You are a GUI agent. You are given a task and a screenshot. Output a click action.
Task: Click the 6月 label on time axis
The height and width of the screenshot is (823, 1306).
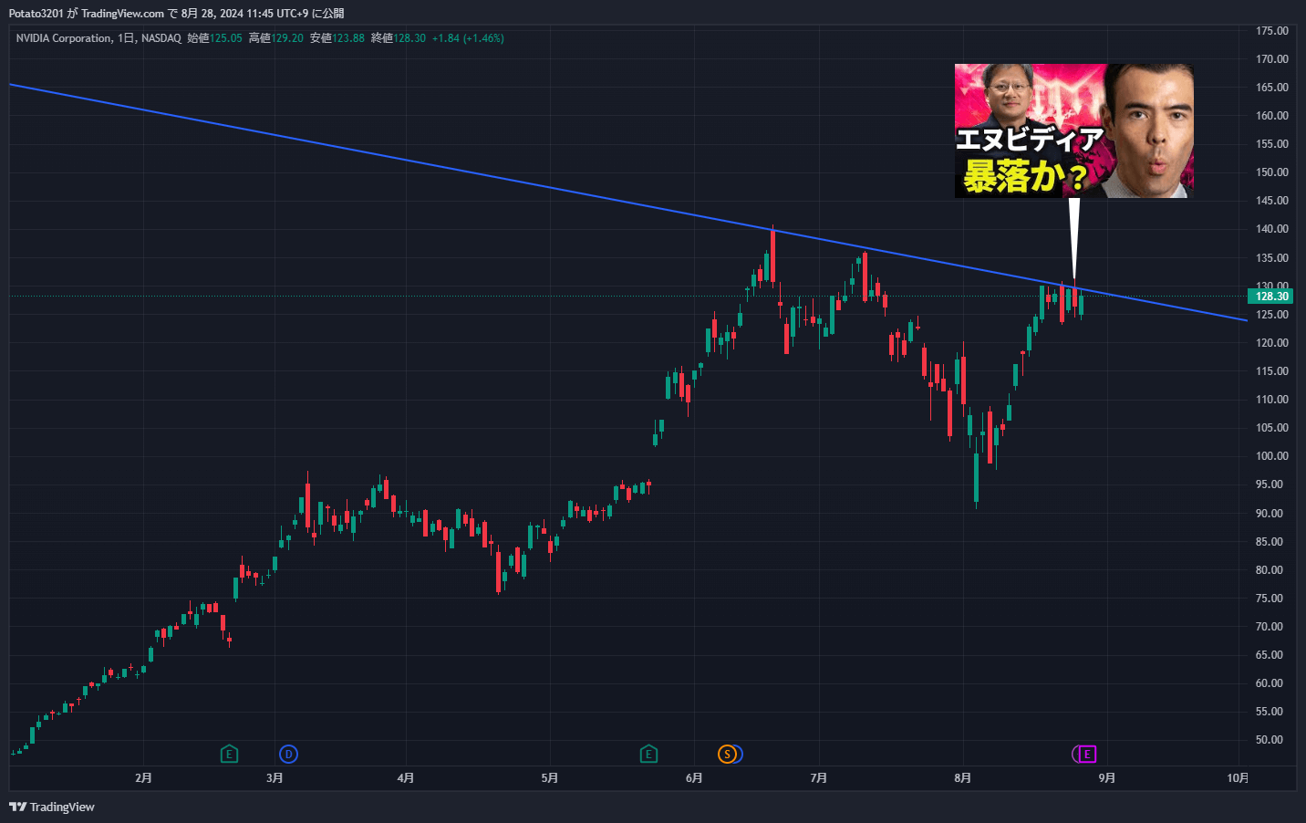coord(694,777)
